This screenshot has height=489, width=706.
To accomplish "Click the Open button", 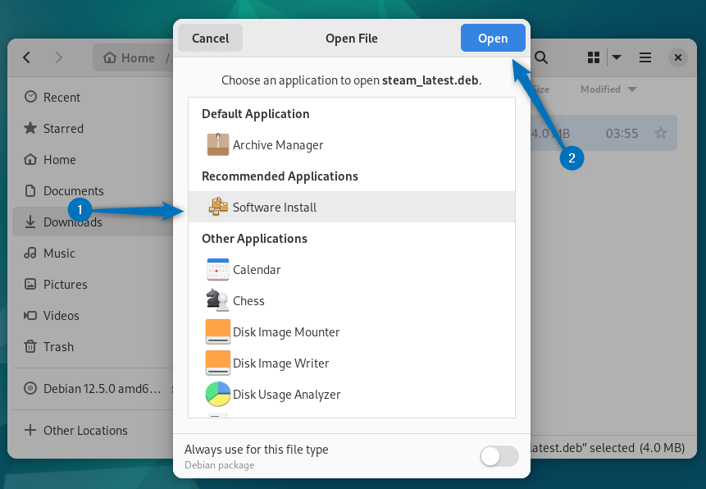I will pyautogui.click(x=493, y=39).
